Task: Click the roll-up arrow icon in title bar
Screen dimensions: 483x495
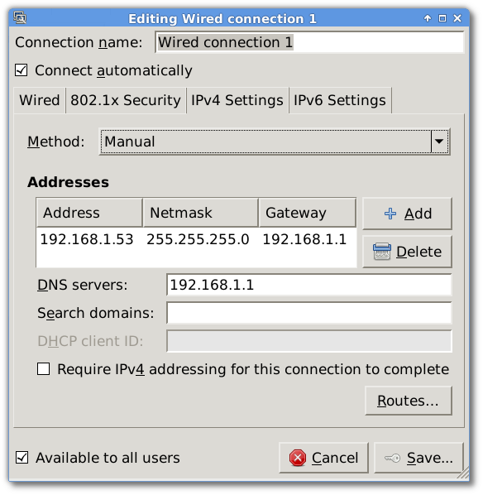Action: (x=428, y=18)
